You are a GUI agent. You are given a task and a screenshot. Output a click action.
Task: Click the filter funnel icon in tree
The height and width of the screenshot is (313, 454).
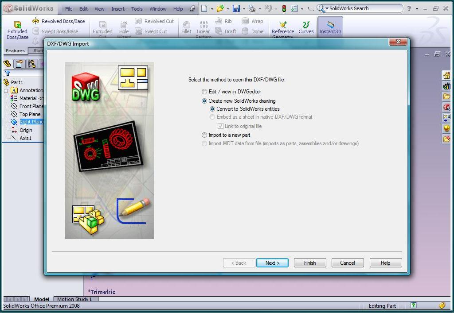8,73
